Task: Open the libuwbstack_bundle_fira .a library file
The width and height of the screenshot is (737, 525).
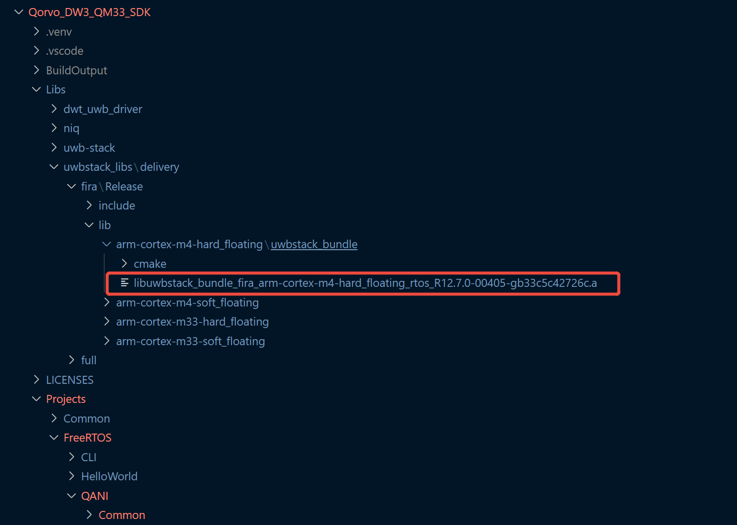Action: point(365,283)
